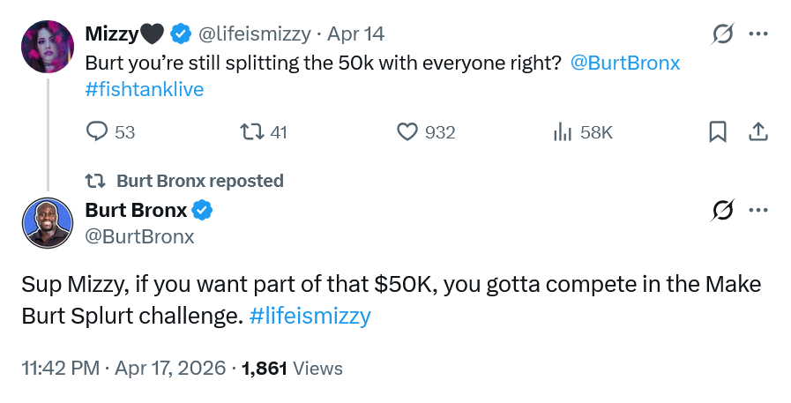
Task: Retweet Mizzy's post using the repost icon
Action: pyautogui.click(x=251, y=132)
